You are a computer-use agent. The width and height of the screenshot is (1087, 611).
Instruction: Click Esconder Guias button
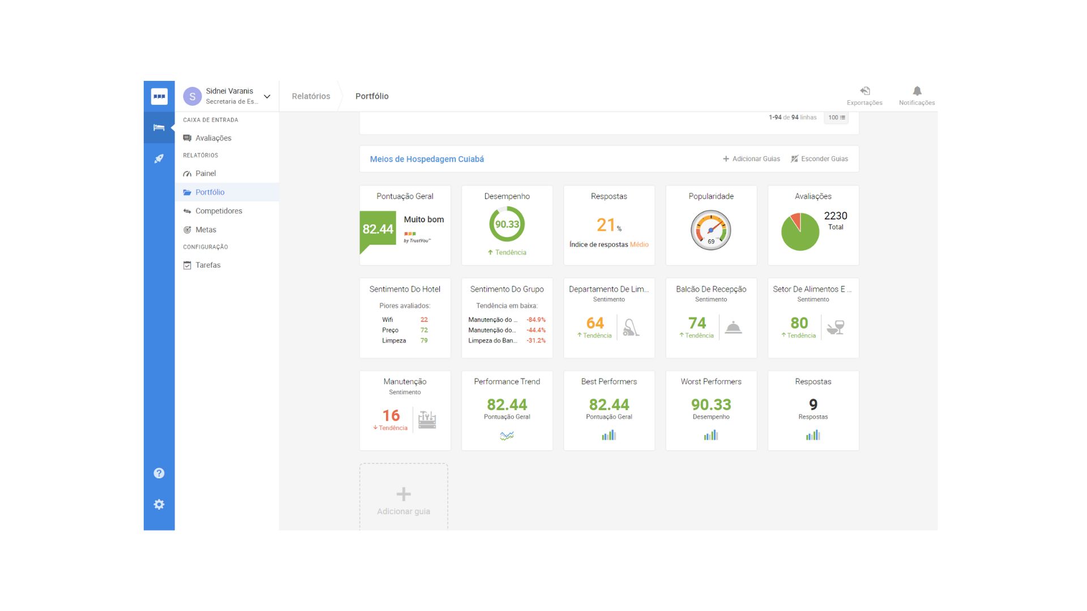819,159
